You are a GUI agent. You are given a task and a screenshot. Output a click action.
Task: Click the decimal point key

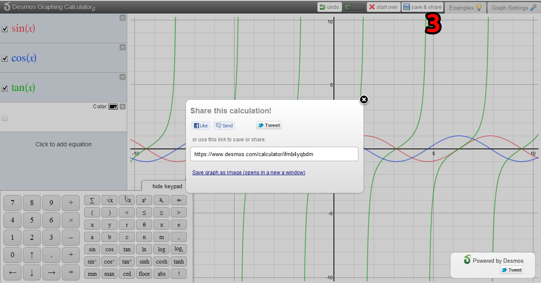tap(51, 255)
